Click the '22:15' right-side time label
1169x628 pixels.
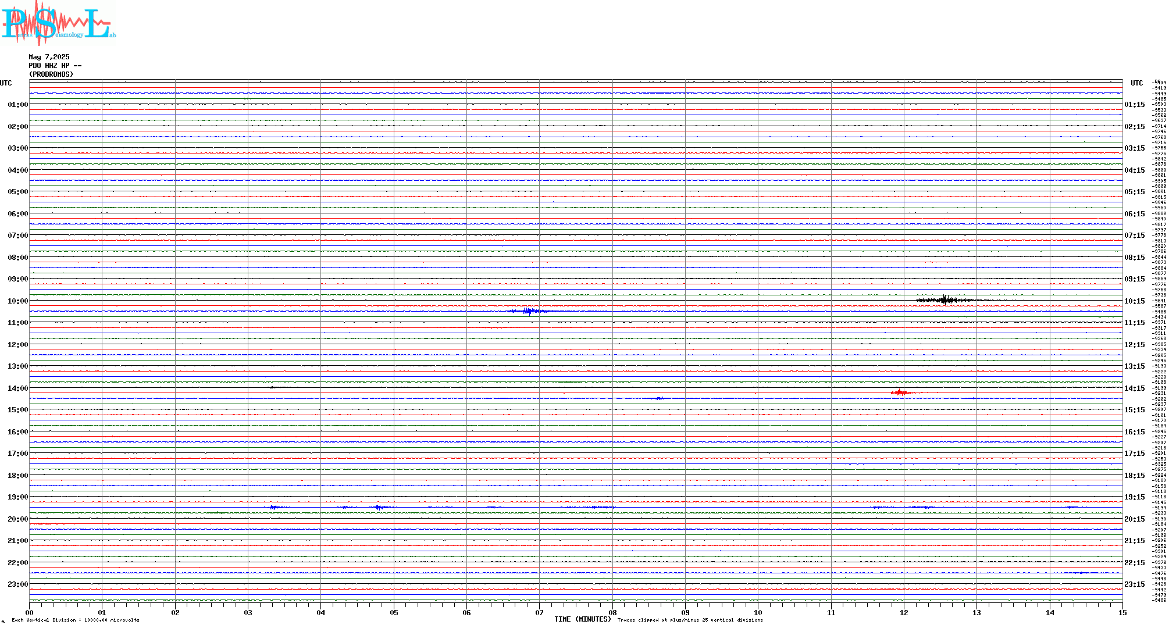coord(1135,563)
